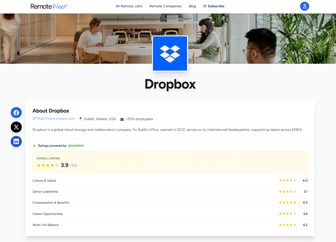Screen dimensions: 336x242
Task: Navigate to Remote Companies
Action: [x=165, y=6]
